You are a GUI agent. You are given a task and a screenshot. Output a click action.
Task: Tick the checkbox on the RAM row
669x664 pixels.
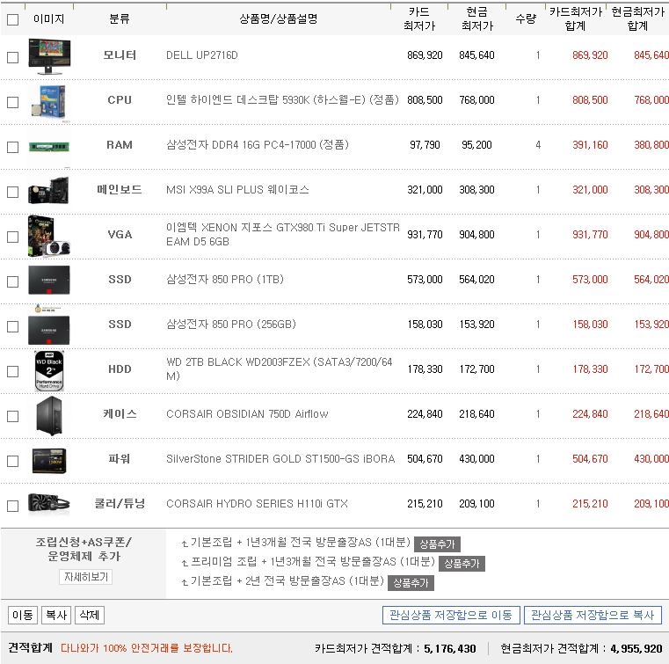[13, 147]
